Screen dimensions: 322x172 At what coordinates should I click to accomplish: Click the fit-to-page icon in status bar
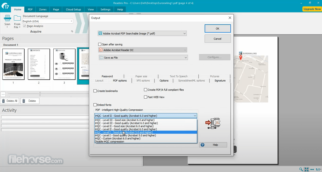click(306, 169)
